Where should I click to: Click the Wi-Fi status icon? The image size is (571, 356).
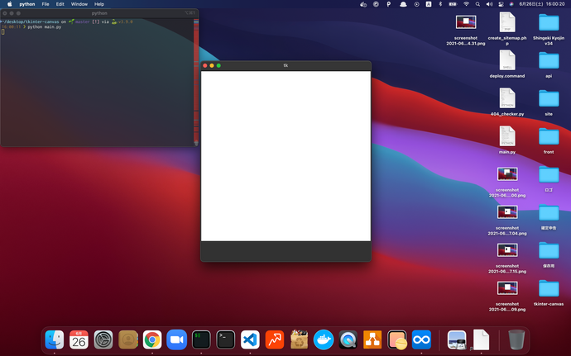point(466,4)
